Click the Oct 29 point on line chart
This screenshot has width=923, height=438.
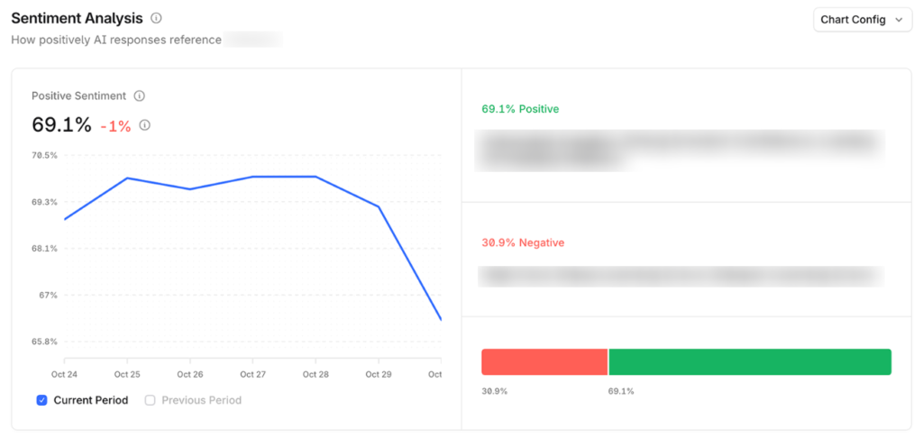coord(378,206)
